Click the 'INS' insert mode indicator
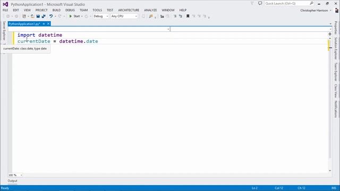 tap(334, 188)
